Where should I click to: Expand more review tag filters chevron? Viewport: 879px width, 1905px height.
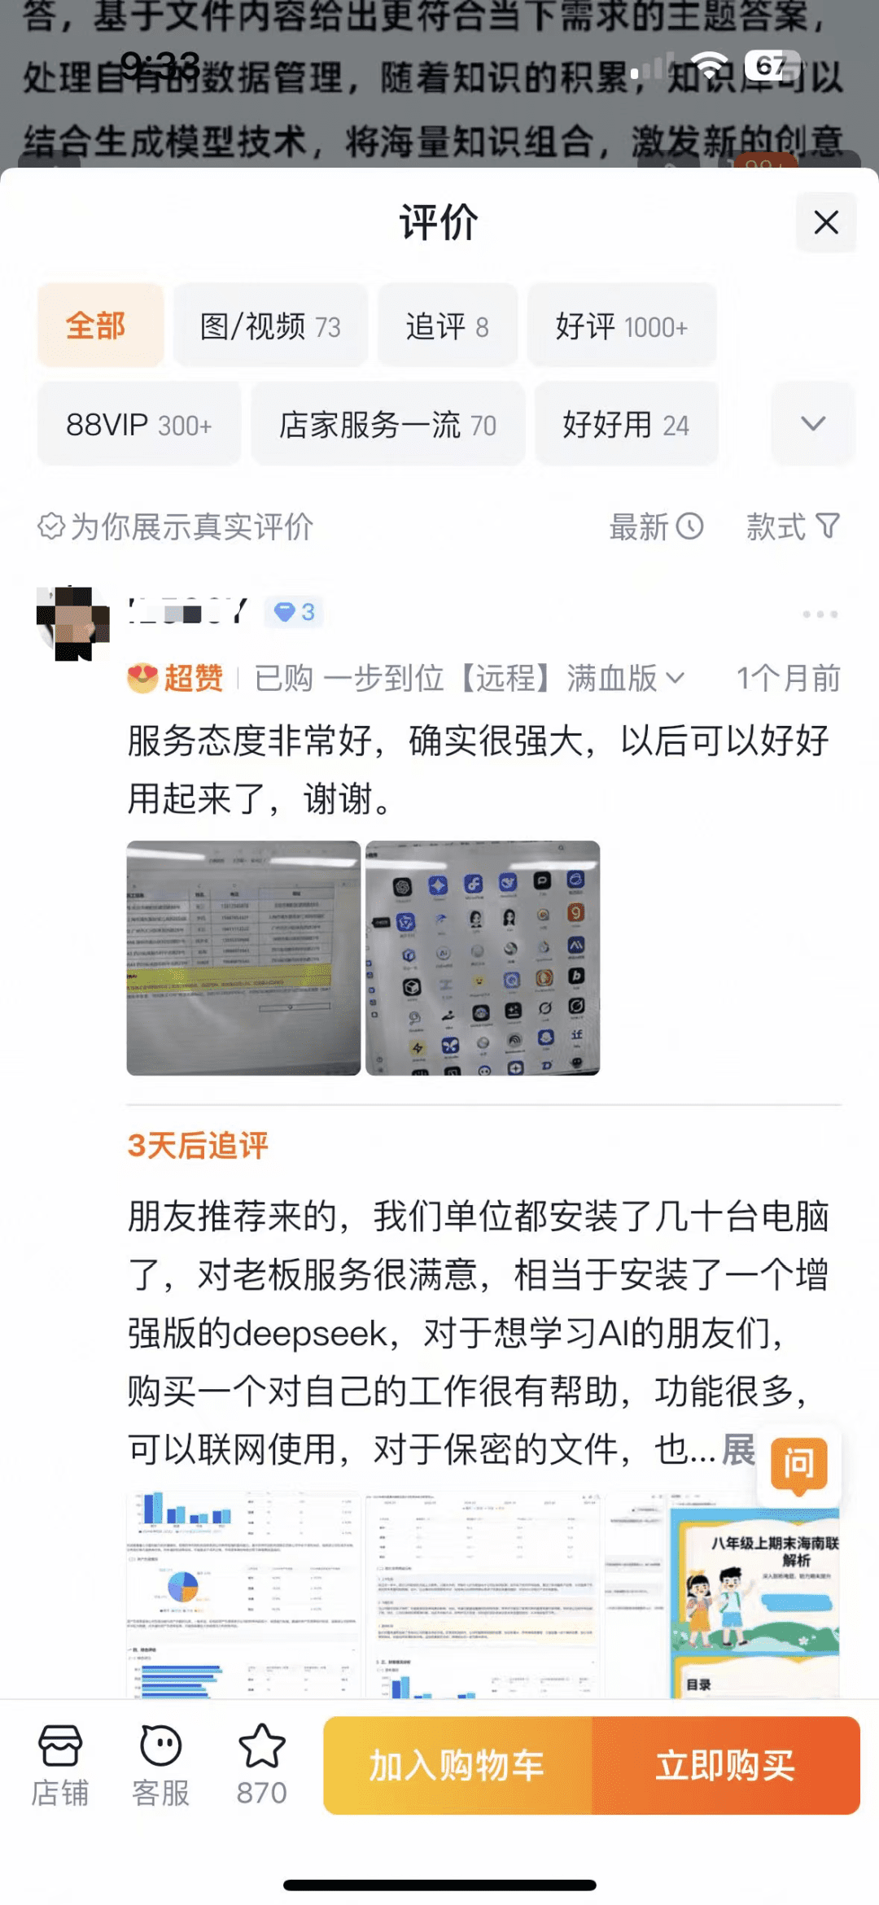(813, 423)
